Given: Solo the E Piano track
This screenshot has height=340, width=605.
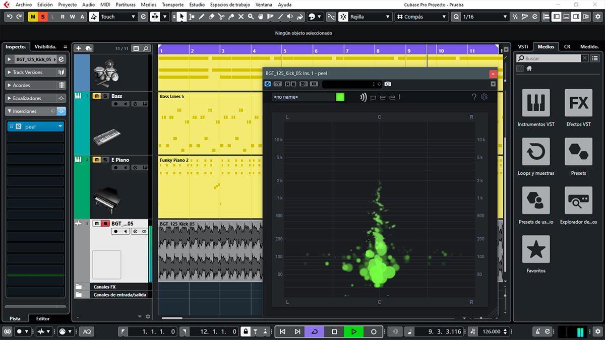Looking at the screenshot, I should click(x=105, y=160).
